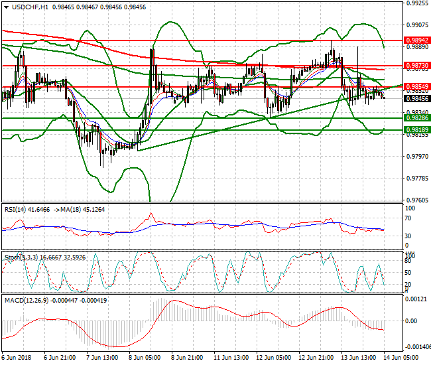The width and height of the screenshot is (431, 365).
Task: Click the red 0.98549 price level label
Action: coord(417,87)
